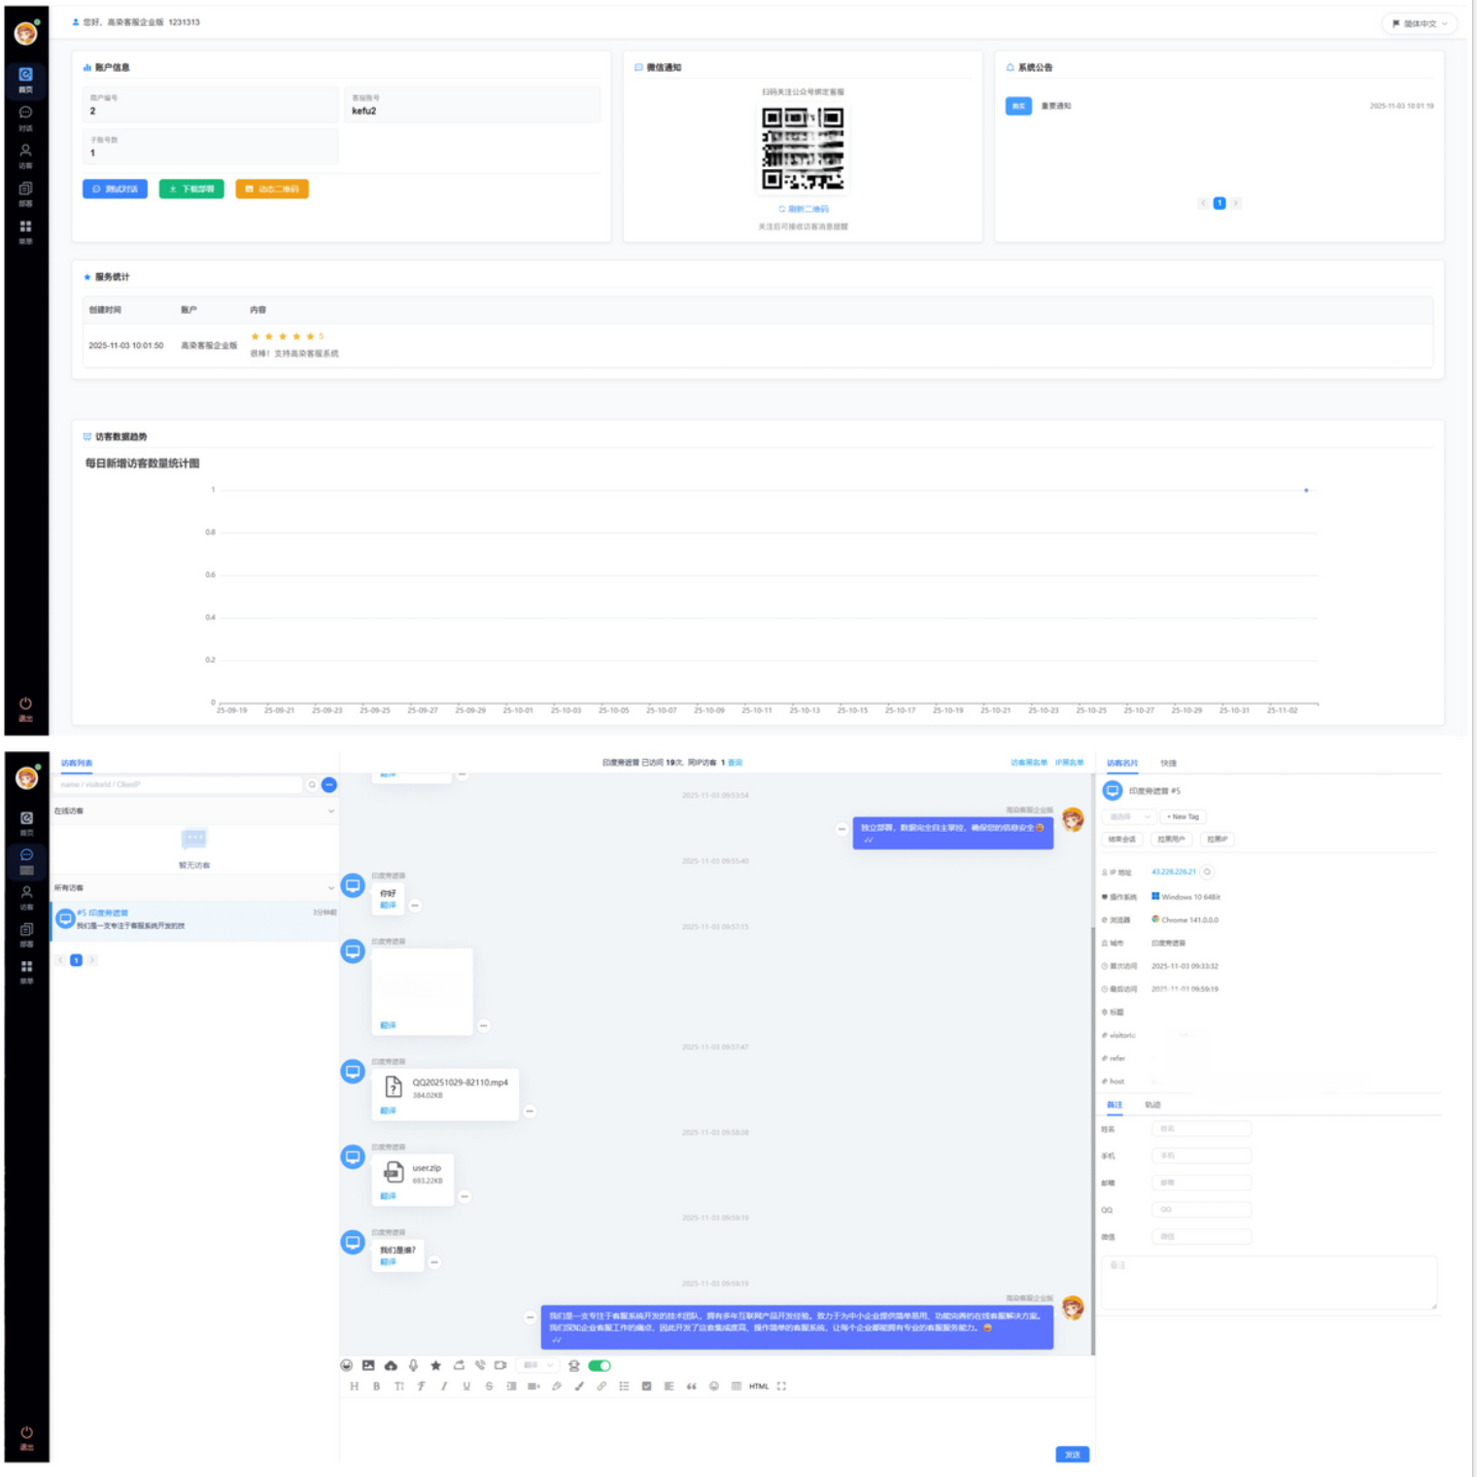Open the image upload icon in chat toolbar

click(x=368, y=1365)
